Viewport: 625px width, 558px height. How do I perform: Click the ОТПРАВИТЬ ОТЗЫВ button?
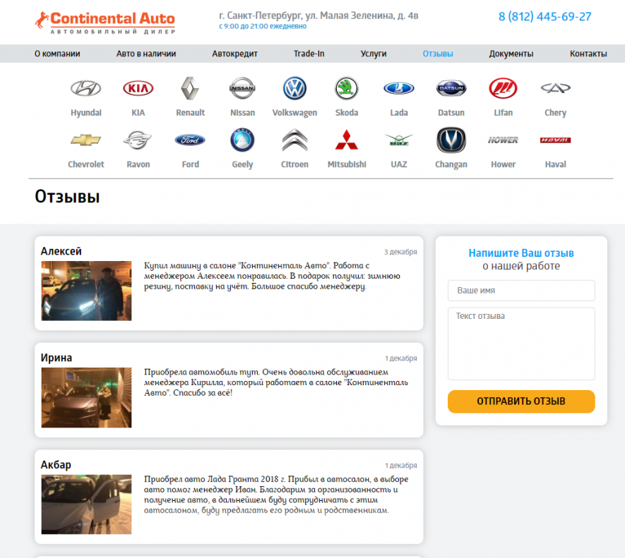coord(521,401)
